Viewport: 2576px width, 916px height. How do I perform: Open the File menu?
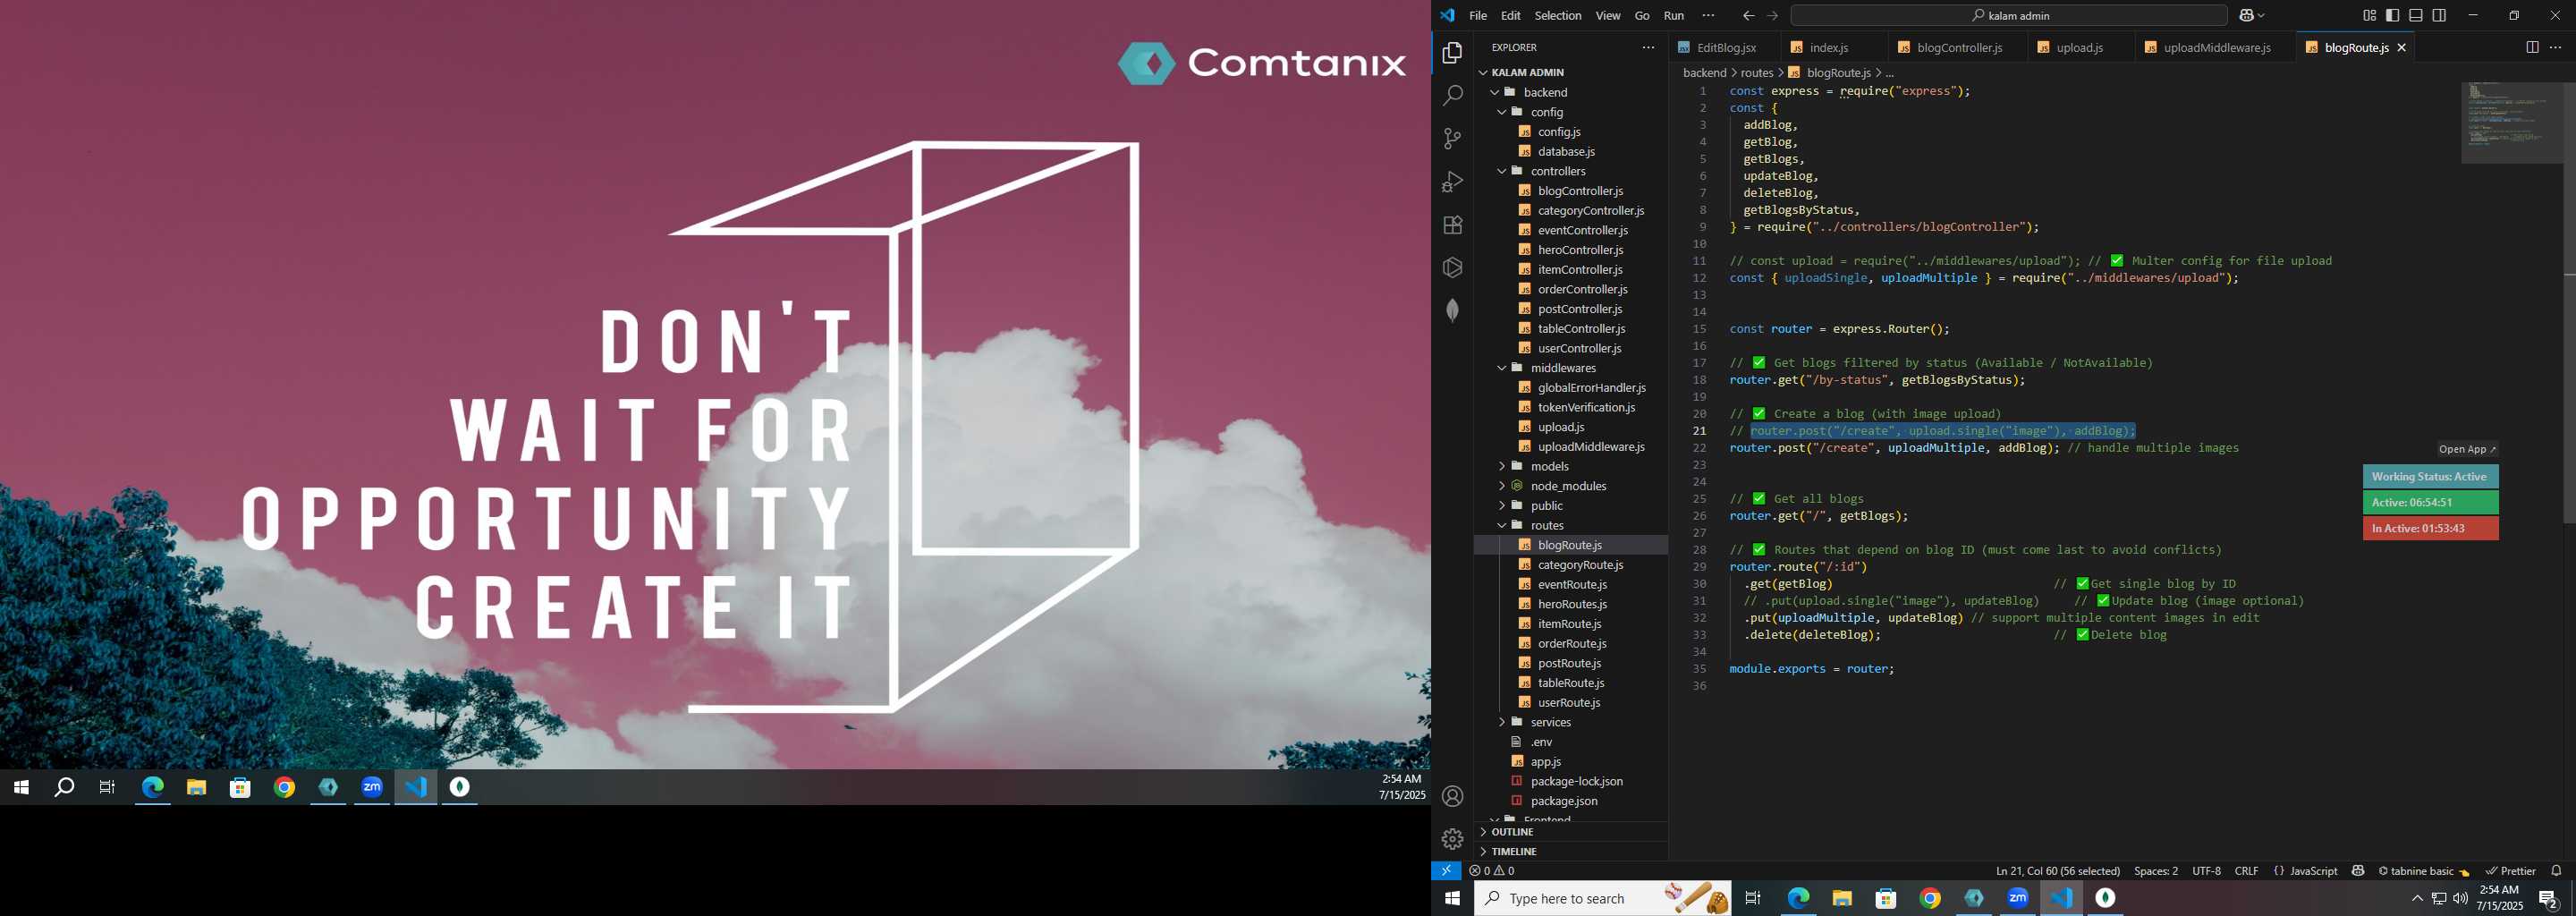[1478, 15]
